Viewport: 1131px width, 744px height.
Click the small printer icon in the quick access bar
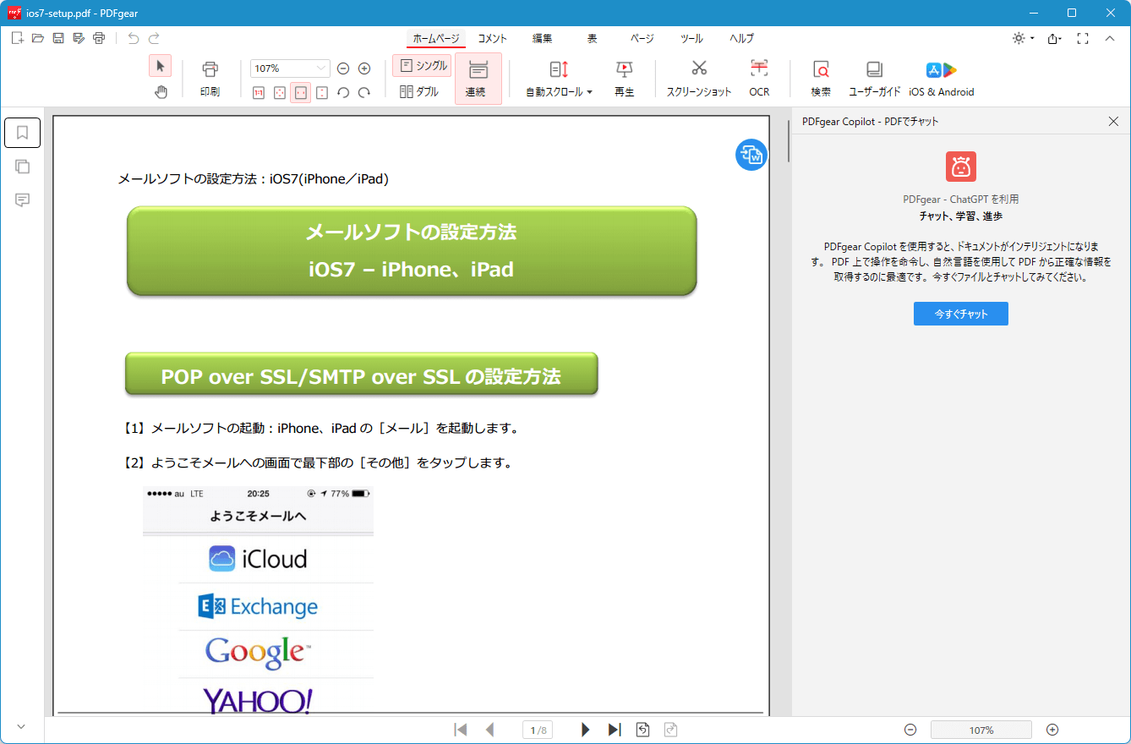(99, 38)
